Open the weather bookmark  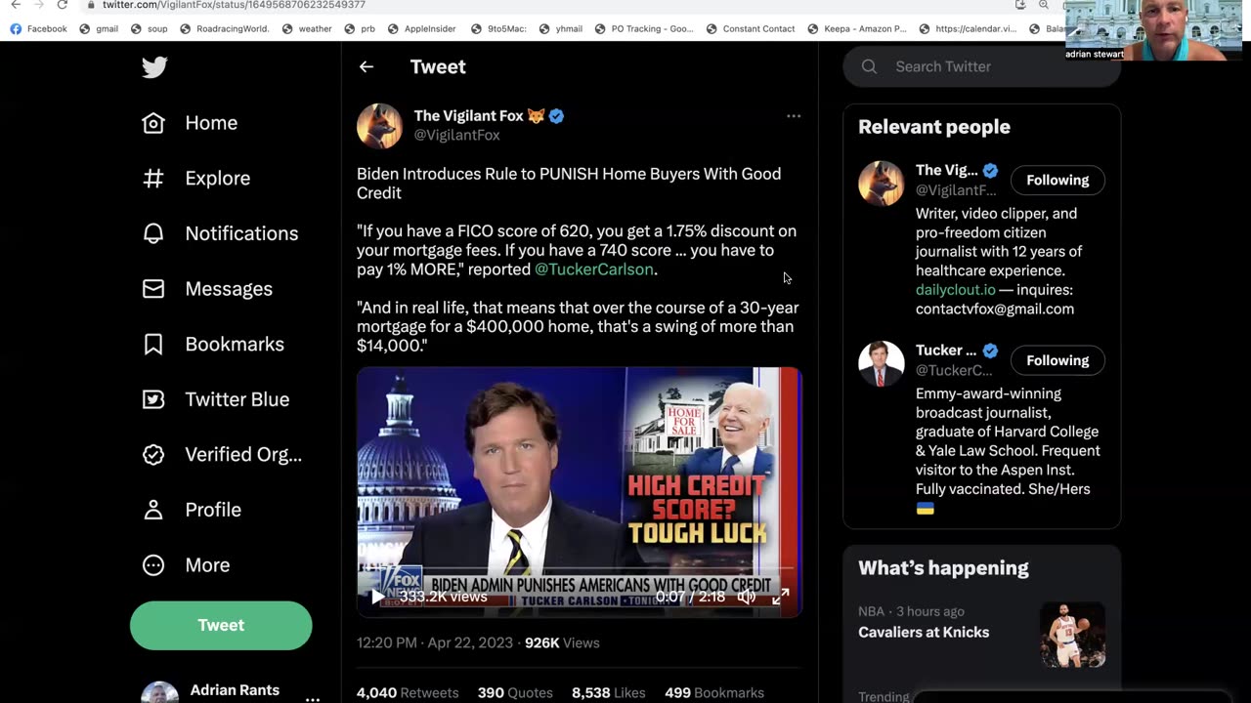pos(306,29)
